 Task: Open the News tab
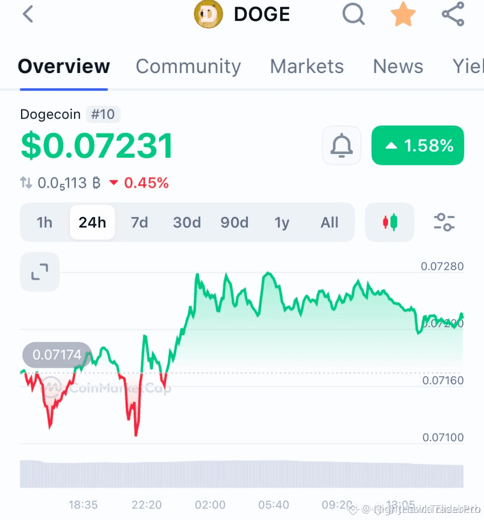coord(398,66)
